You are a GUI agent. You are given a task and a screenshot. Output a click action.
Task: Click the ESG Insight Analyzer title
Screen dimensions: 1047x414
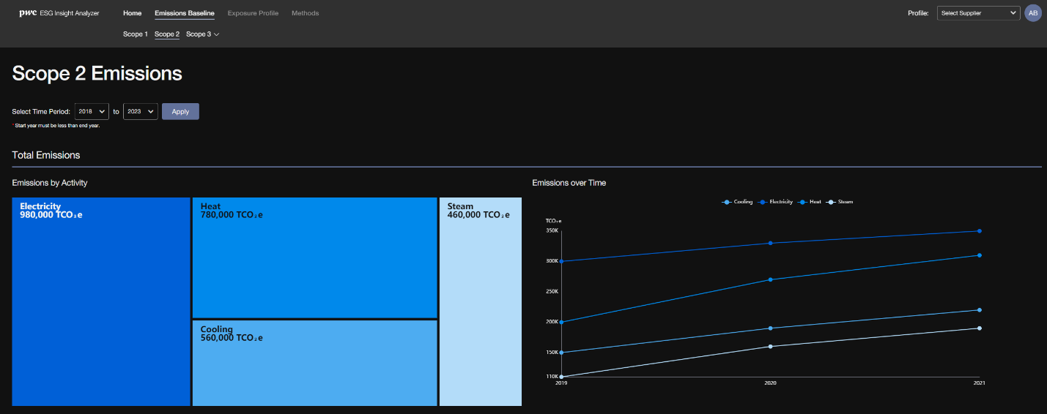(70, 13)
